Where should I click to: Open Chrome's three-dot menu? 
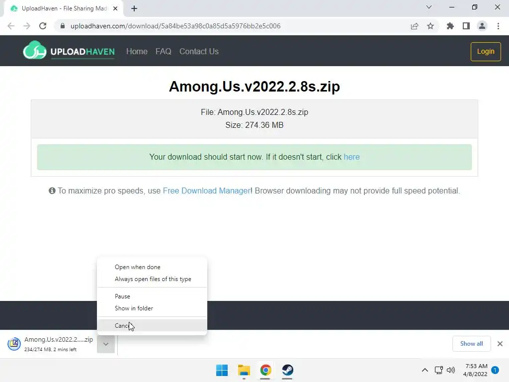pos(498,26)
